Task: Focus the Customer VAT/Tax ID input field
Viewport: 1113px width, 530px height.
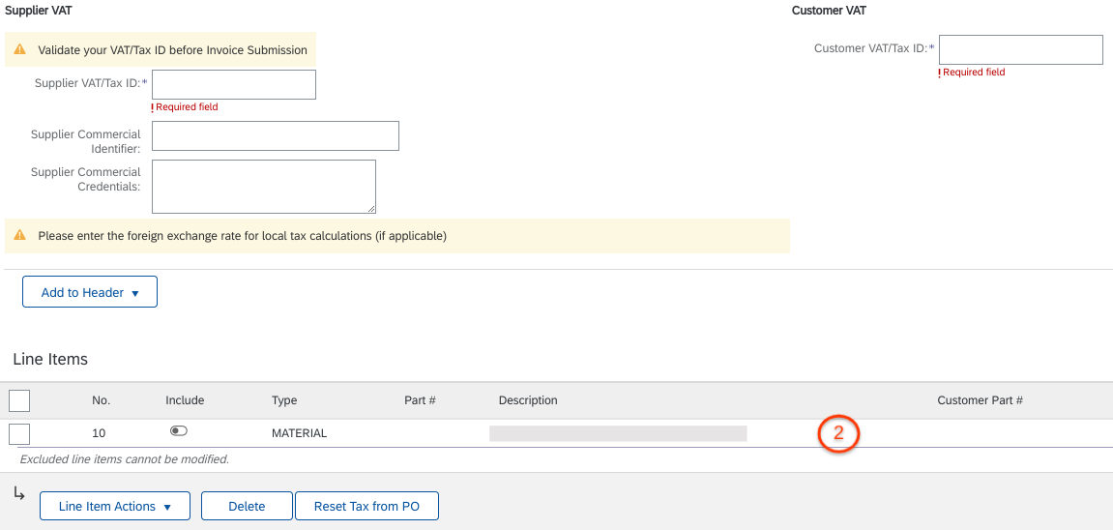Action: [x=1021, y=49]
